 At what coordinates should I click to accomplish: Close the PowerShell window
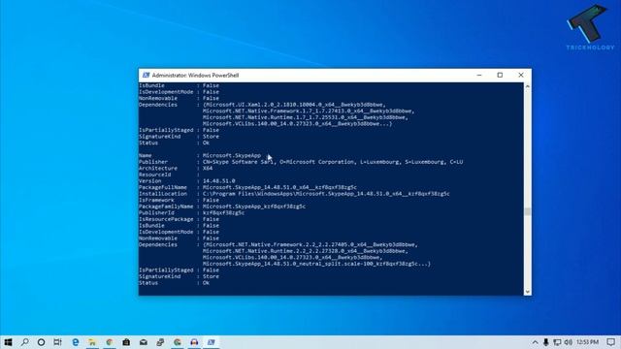521,76
